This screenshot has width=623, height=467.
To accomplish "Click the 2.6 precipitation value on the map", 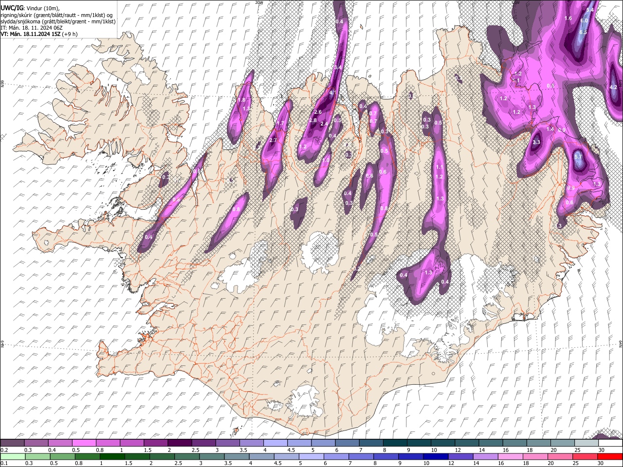I will (x=318, y=112).
